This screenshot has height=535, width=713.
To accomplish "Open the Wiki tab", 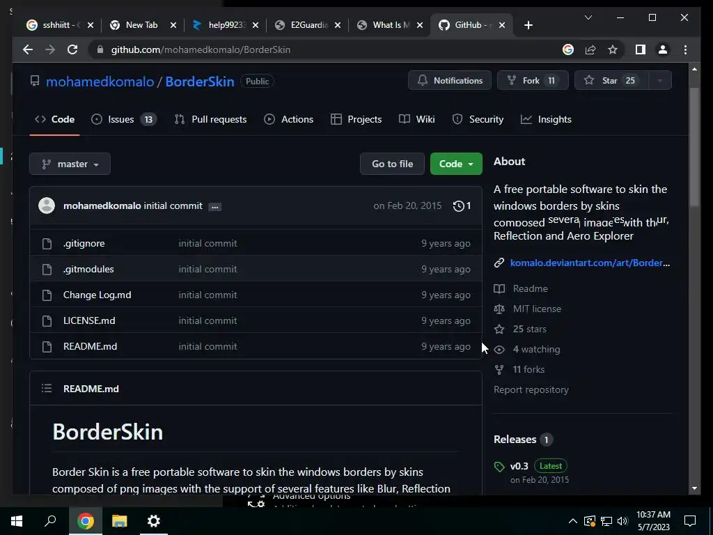I will pos(416,119).
